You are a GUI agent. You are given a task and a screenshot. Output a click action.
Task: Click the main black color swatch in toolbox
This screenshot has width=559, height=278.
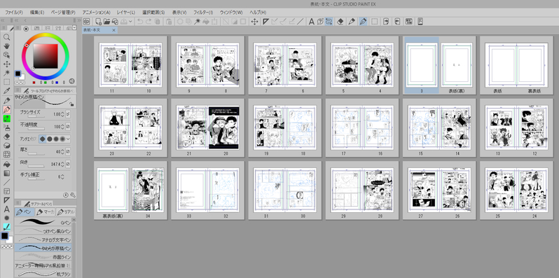tap(5, 235)
